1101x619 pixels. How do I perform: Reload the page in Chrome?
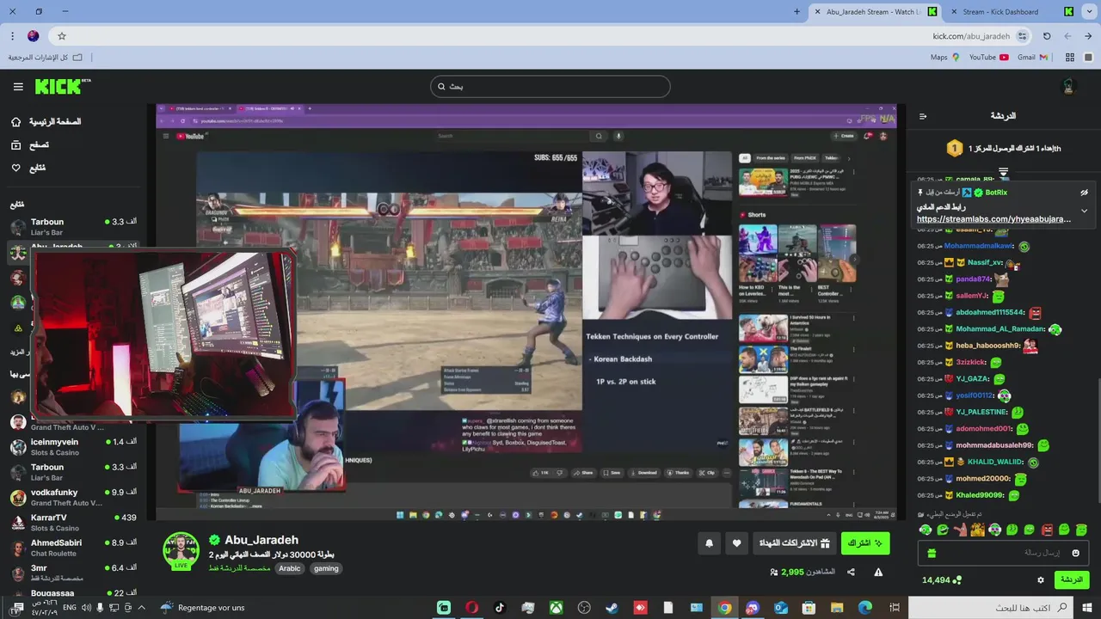[1047, 36]
